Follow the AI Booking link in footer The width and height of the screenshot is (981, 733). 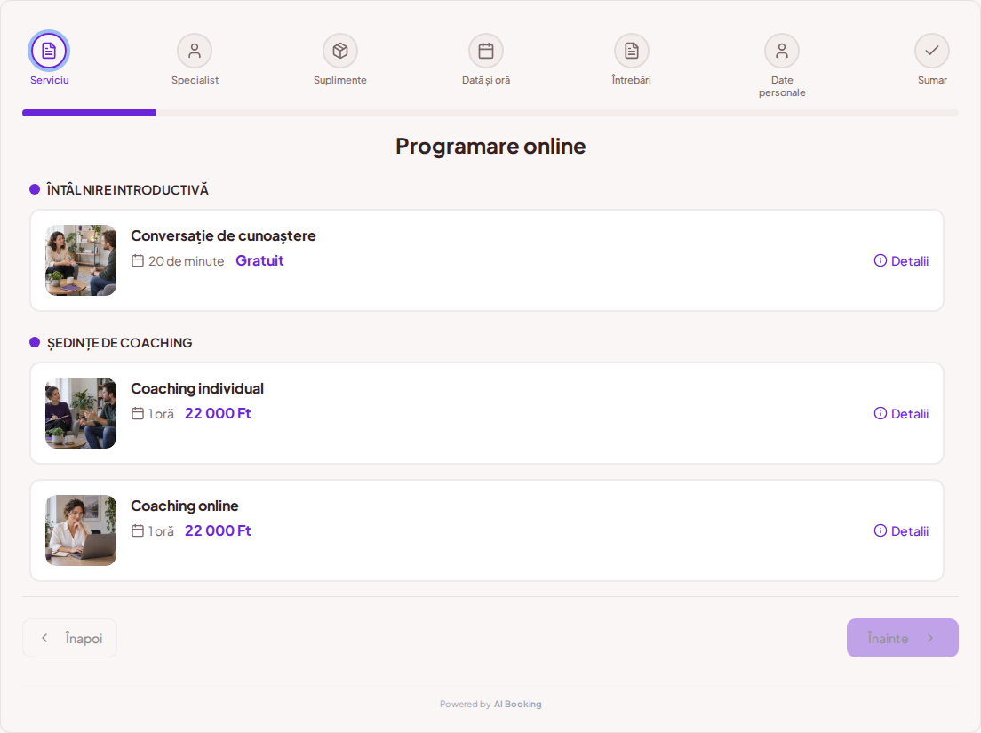point(518,705)
